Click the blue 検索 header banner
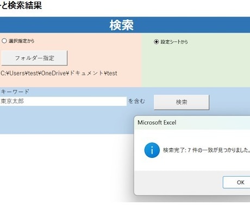 [125, 25]
